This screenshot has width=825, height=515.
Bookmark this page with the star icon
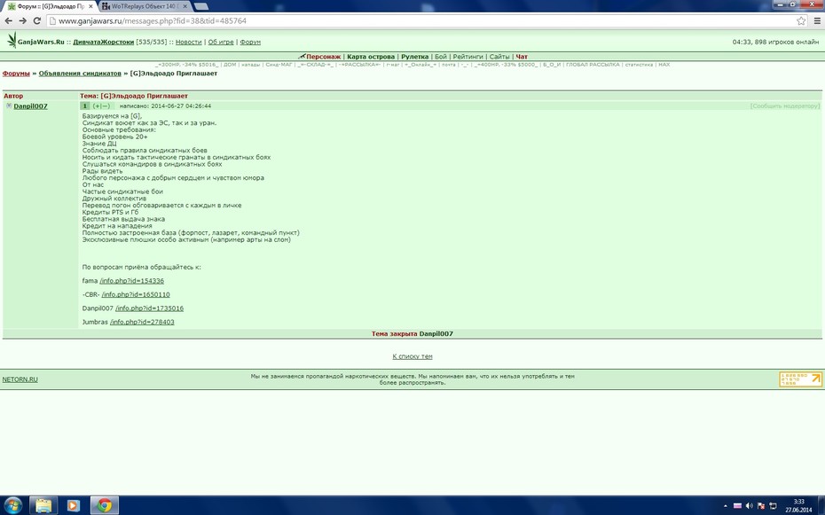click(x=801, y=21)
